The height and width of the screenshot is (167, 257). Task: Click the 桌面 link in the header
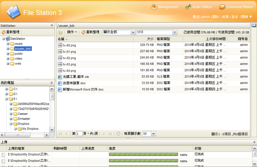click(225, 17)
